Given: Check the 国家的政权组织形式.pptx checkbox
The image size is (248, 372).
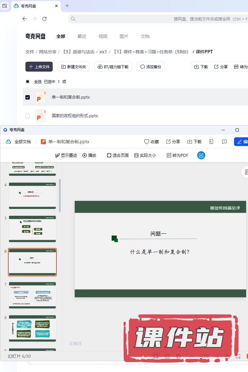Looking at the screenshot, I should click(x=28, y=116).
